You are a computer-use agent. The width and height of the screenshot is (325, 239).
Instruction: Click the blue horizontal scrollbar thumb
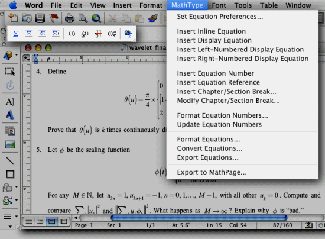point(199,218)
